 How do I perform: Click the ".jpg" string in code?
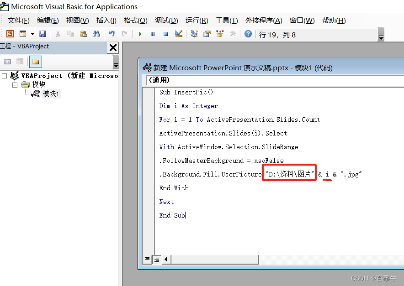[x=351, y=174]
